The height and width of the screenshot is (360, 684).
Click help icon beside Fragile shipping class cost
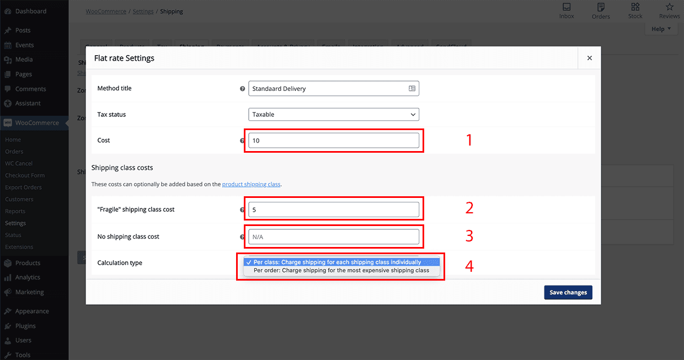[x=242, y=209]
